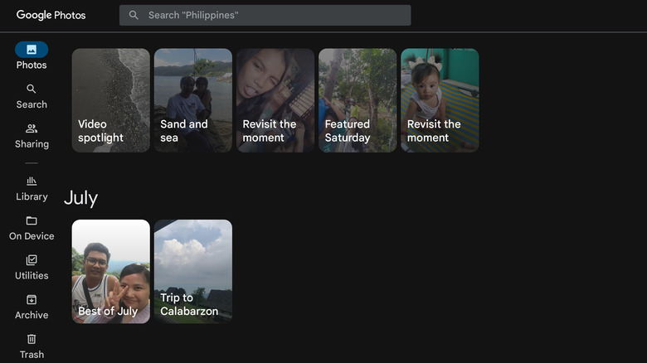Focus the Search "Philippines" input field
The width and height of the screenshot is (647, 363).
(x=274, y=15)
